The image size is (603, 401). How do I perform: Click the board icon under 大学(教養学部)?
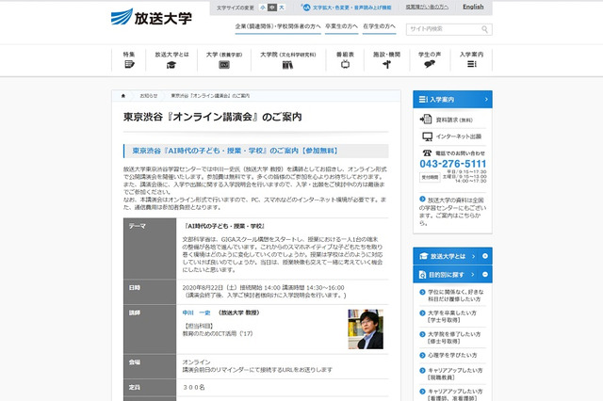point(224,65)
